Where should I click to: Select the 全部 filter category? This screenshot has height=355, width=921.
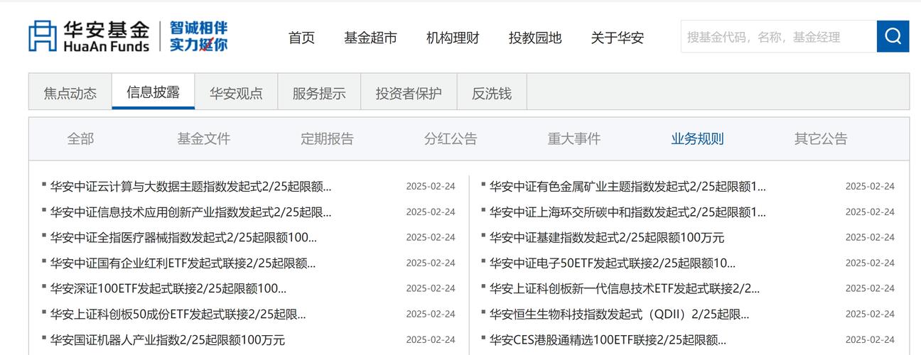click(x=80, y=139)
